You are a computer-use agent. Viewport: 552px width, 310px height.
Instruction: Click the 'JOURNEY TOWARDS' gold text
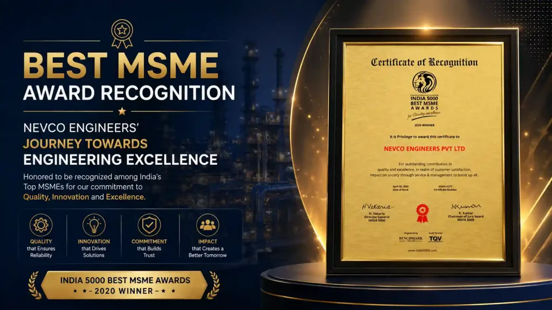click(85, 144)
